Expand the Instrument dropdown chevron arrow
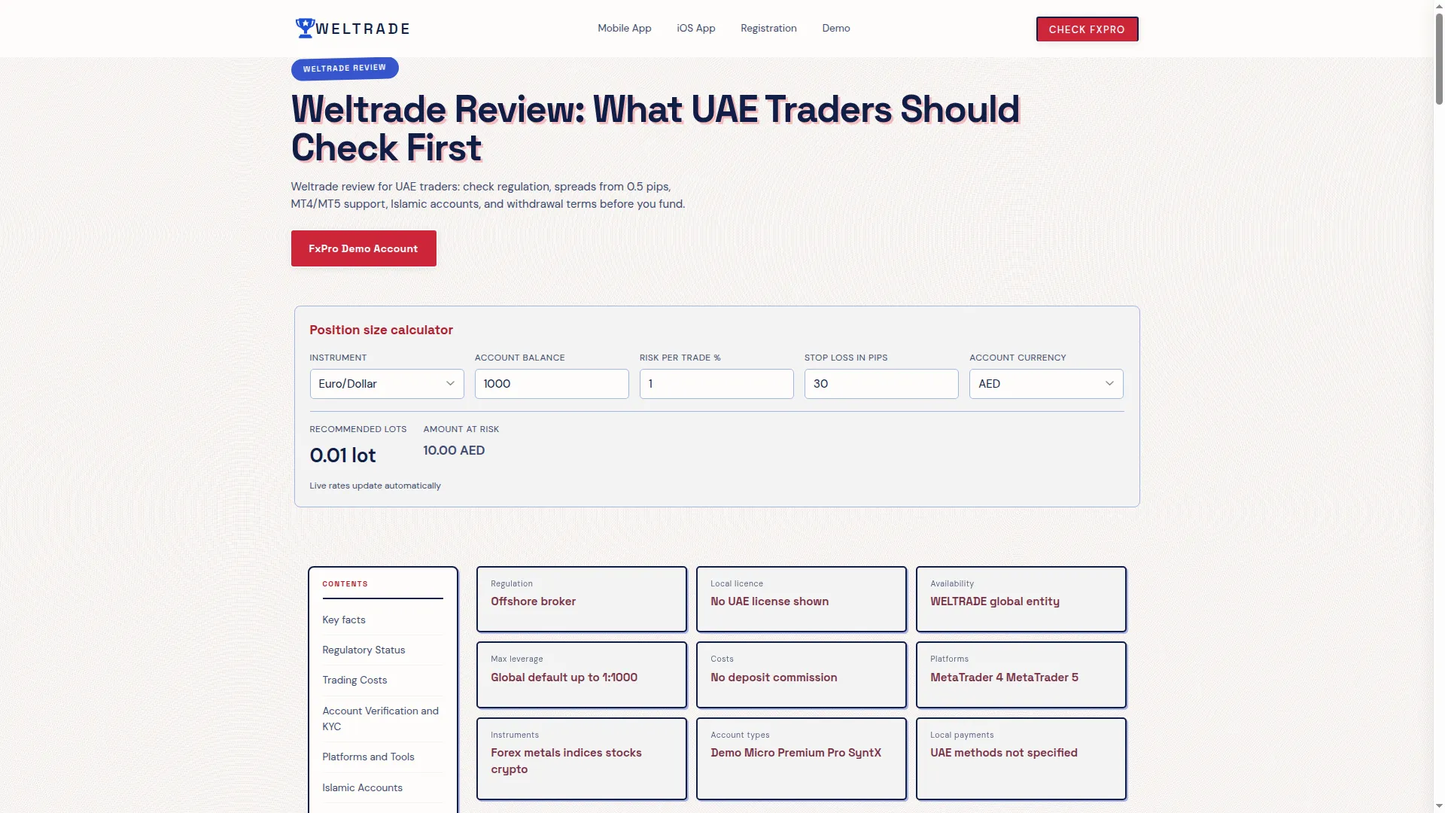This screenshot has width=1445, height=813. [x=450, y=384]
